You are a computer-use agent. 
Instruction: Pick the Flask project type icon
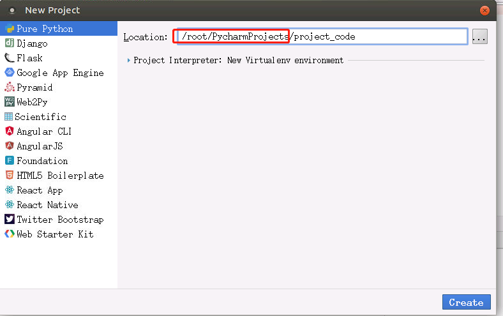coord(10,57)
